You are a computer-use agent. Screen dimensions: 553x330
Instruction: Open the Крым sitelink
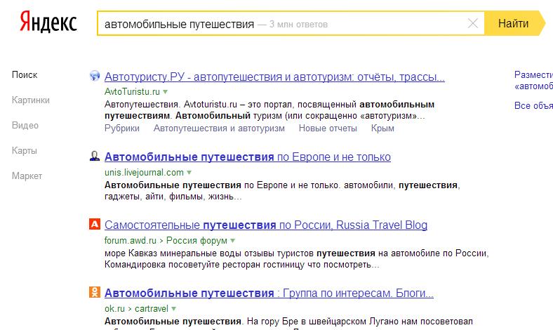(x=382, y=128)
